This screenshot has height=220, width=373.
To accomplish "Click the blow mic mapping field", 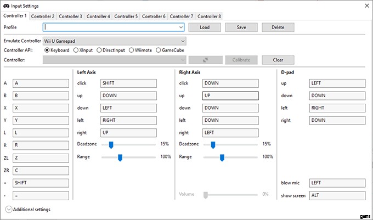I will pos(337,183).
